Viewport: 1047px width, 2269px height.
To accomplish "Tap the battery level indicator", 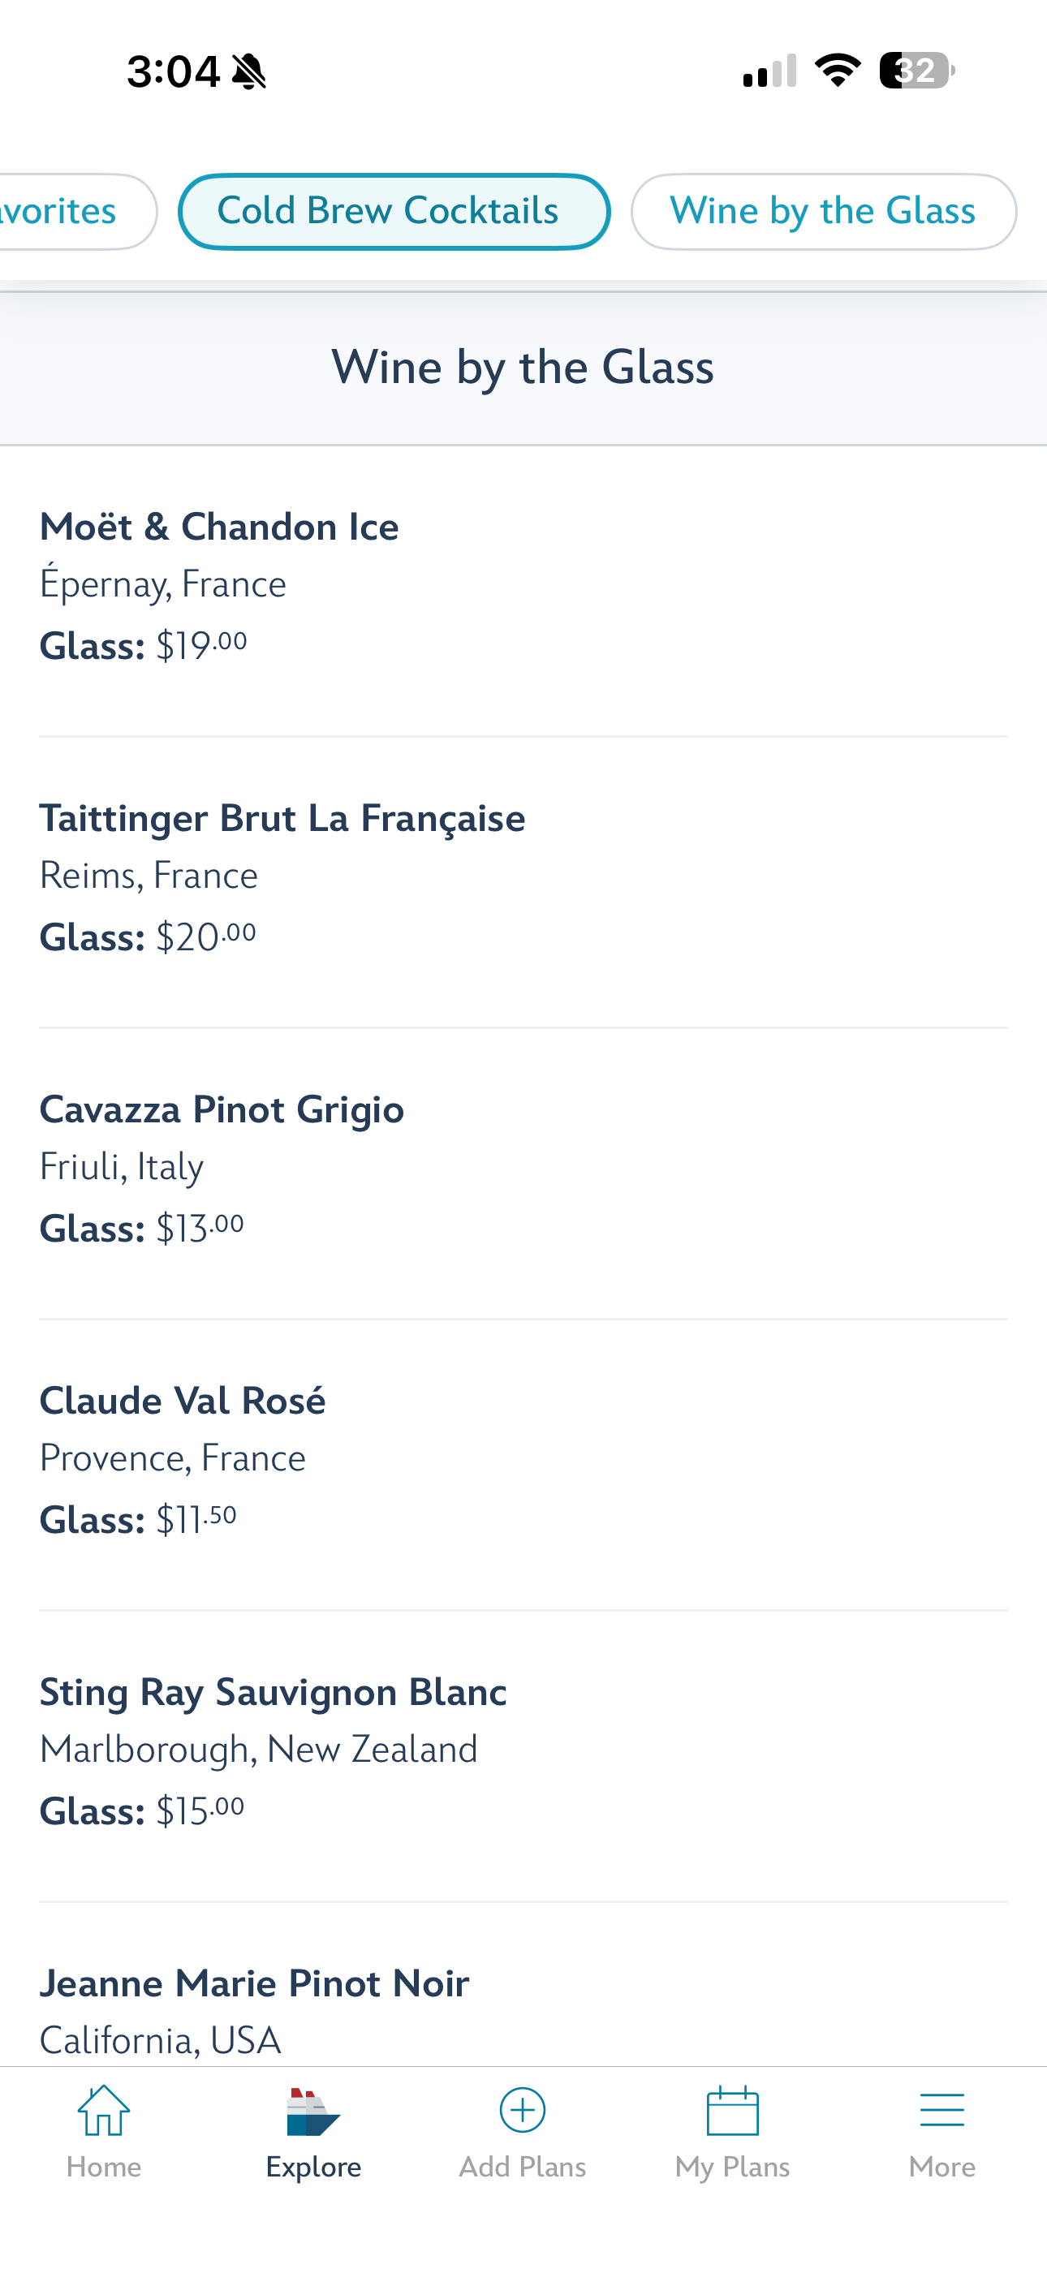I will 916,71.
